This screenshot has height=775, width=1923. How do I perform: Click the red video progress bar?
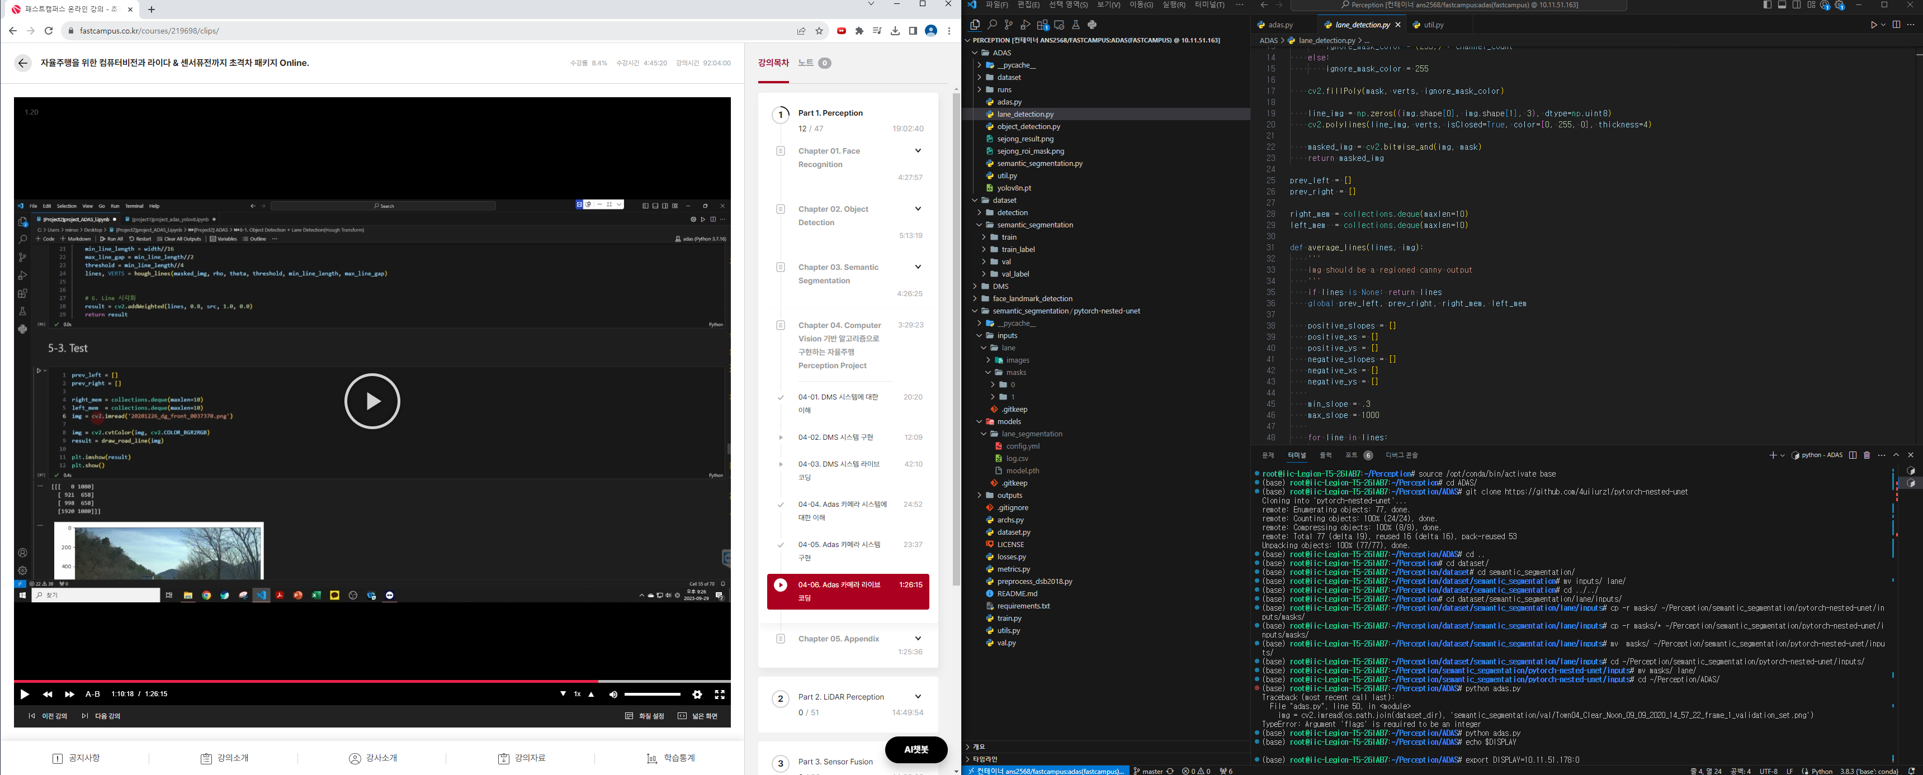coord(299,681)
